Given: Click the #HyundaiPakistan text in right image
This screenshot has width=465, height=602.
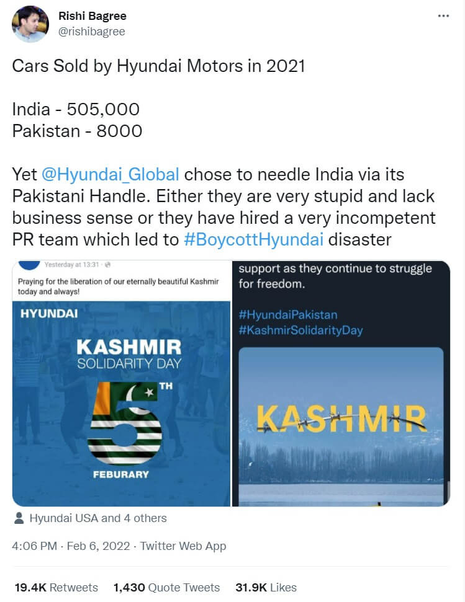Looking at the screenshot, I should pos(287,314).
